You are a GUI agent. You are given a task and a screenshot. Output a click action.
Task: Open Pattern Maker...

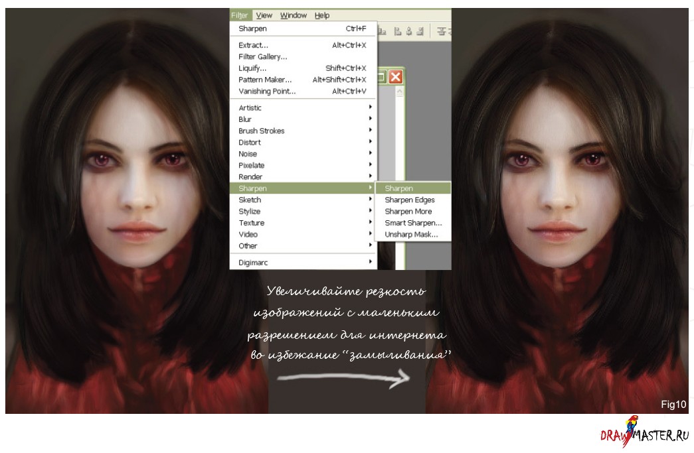pyautogui.click(x=304, y=80)
